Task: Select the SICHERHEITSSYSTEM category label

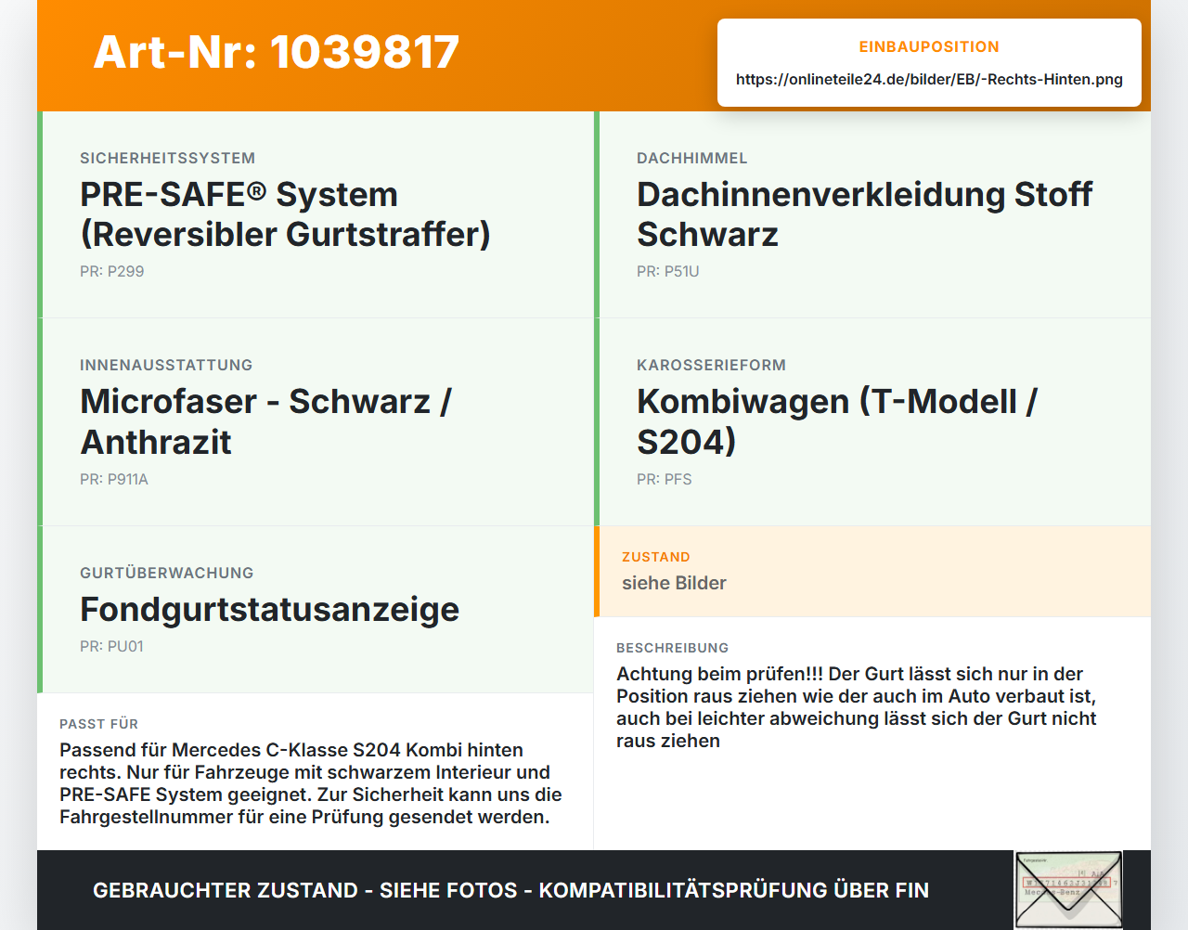Action: [167, 158]
